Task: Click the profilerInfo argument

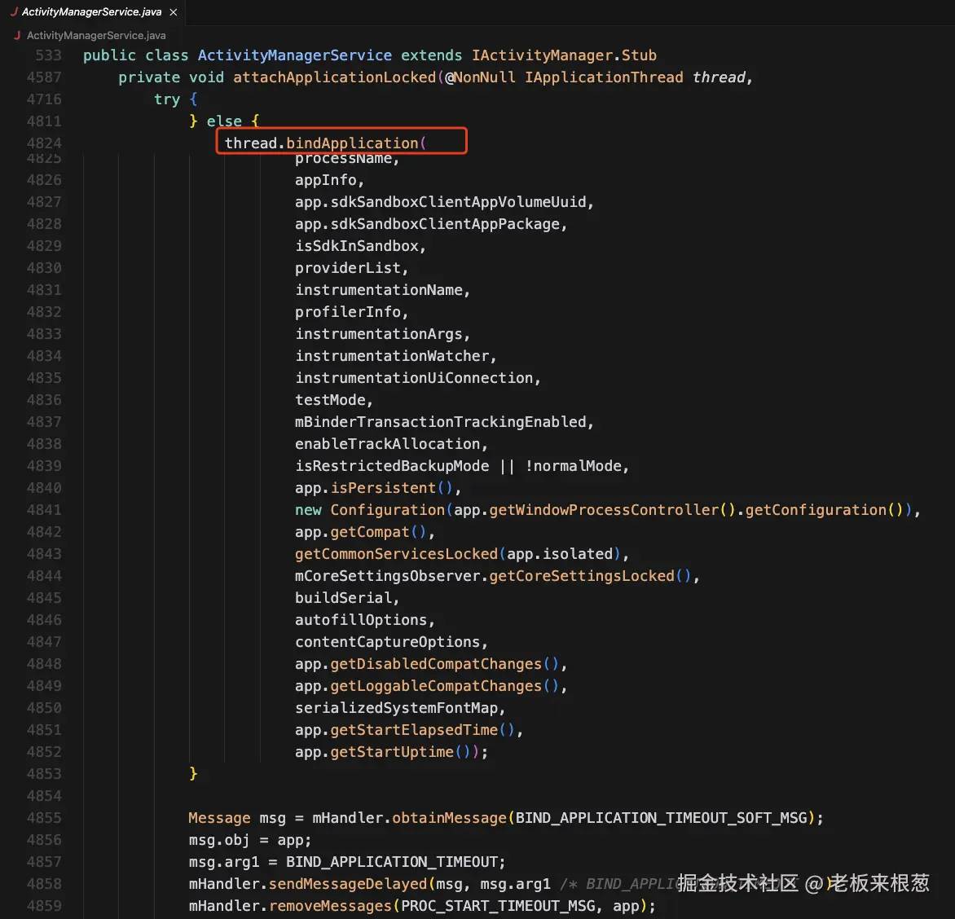Action: coord(348,312)
